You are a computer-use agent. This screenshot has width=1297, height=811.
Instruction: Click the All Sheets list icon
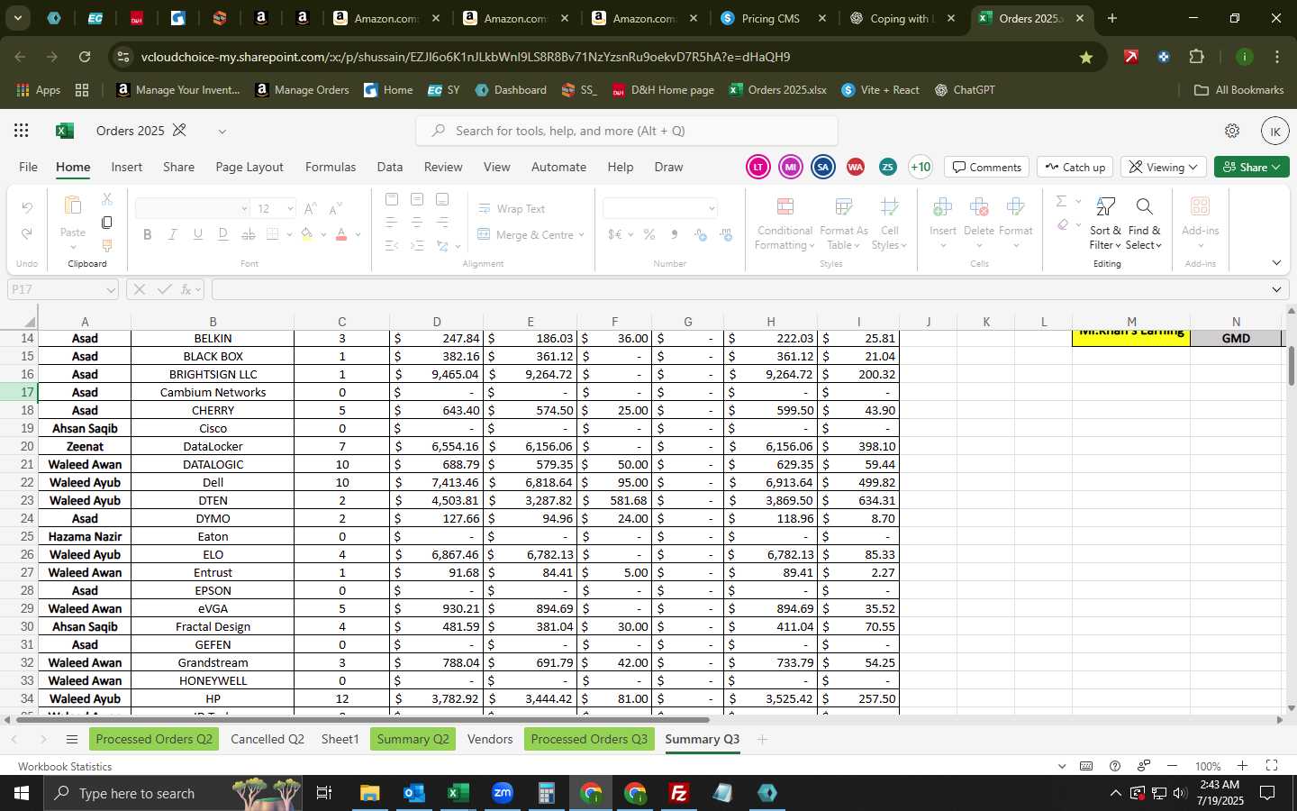click(72, 740)
